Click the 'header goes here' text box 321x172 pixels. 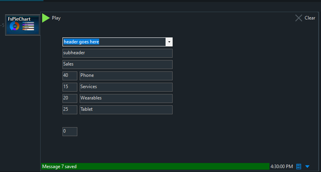[x=114, y=42]
